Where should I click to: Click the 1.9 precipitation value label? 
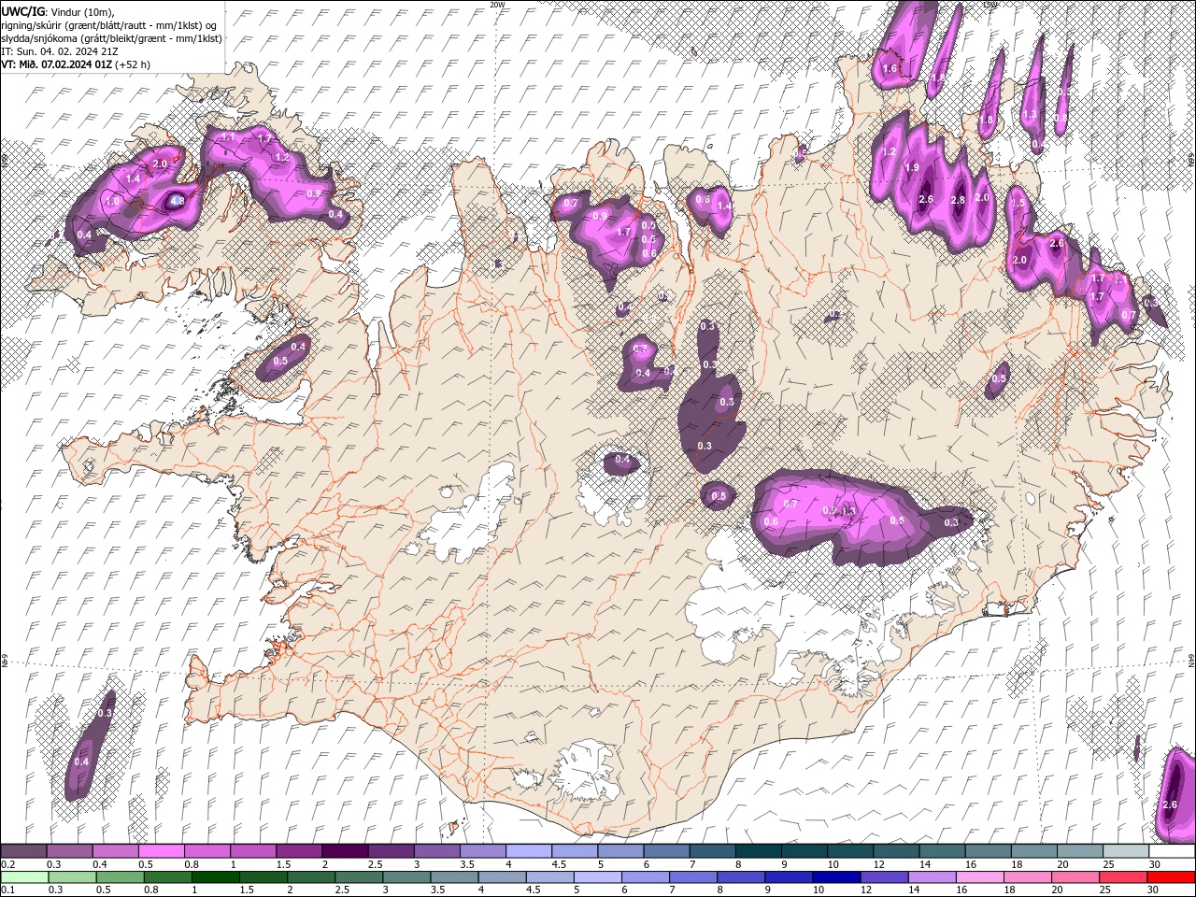click(913, 167)
